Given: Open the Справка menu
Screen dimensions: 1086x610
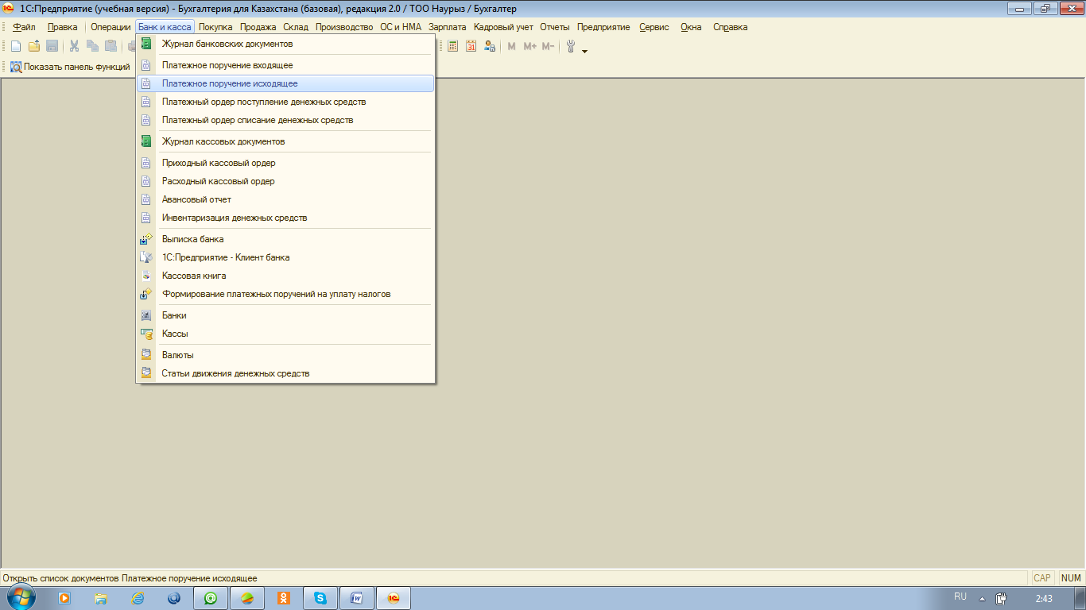Looking at the screenshot, I should pyautogui.click(x=730, y=27).
